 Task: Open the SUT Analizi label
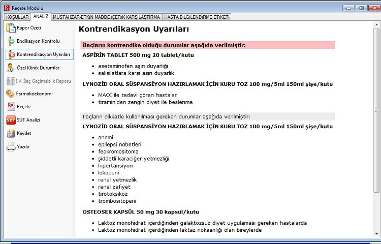coord(28,120)
